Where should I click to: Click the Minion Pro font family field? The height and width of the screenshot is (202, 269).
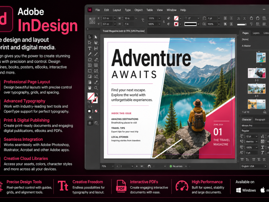click(x=255, y=125)
